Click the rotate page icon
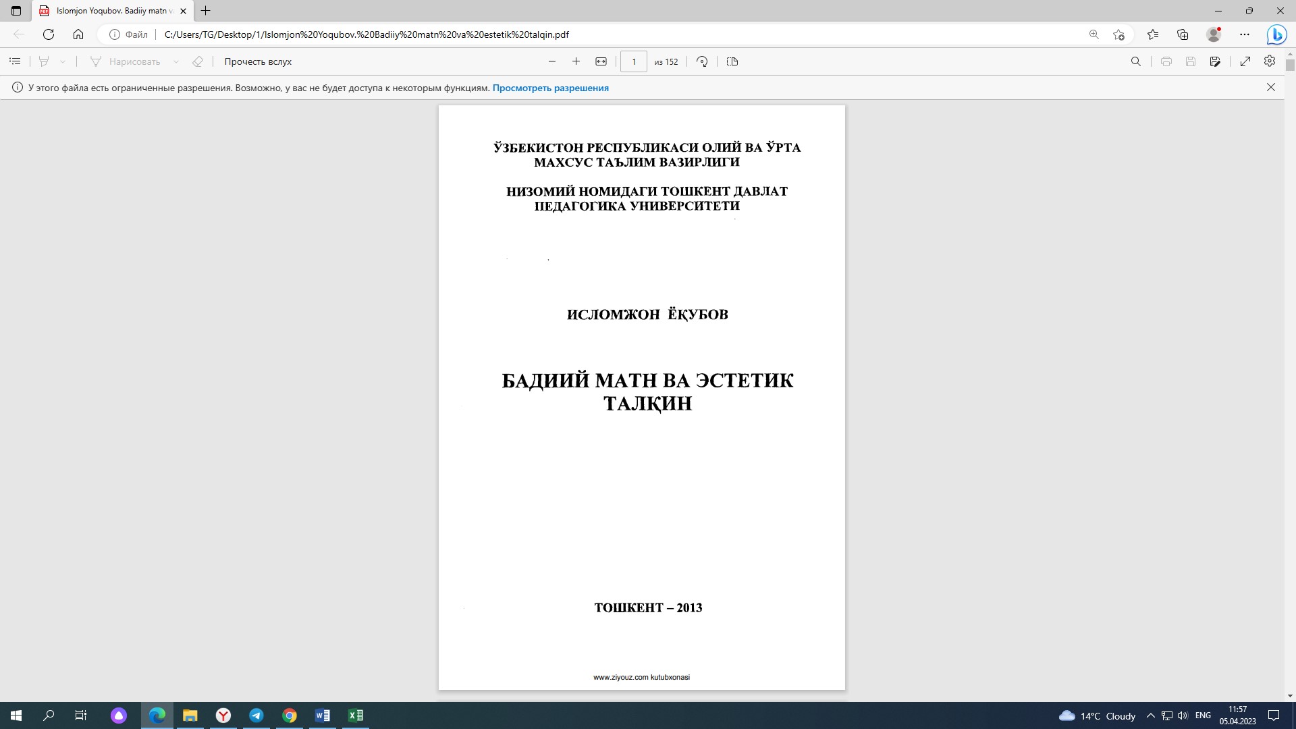This screenshot has height=729, width=1296. [702, 61]
